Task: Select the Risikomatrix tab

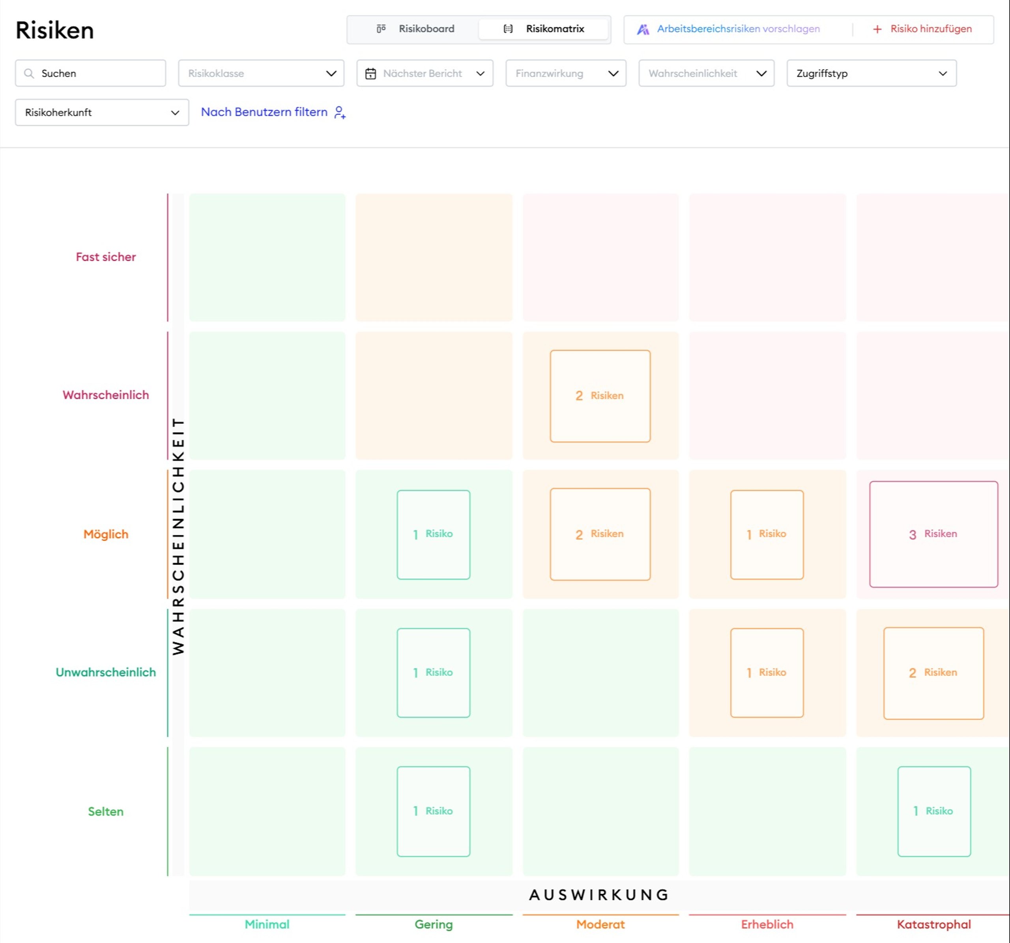Action: point(543,29)
